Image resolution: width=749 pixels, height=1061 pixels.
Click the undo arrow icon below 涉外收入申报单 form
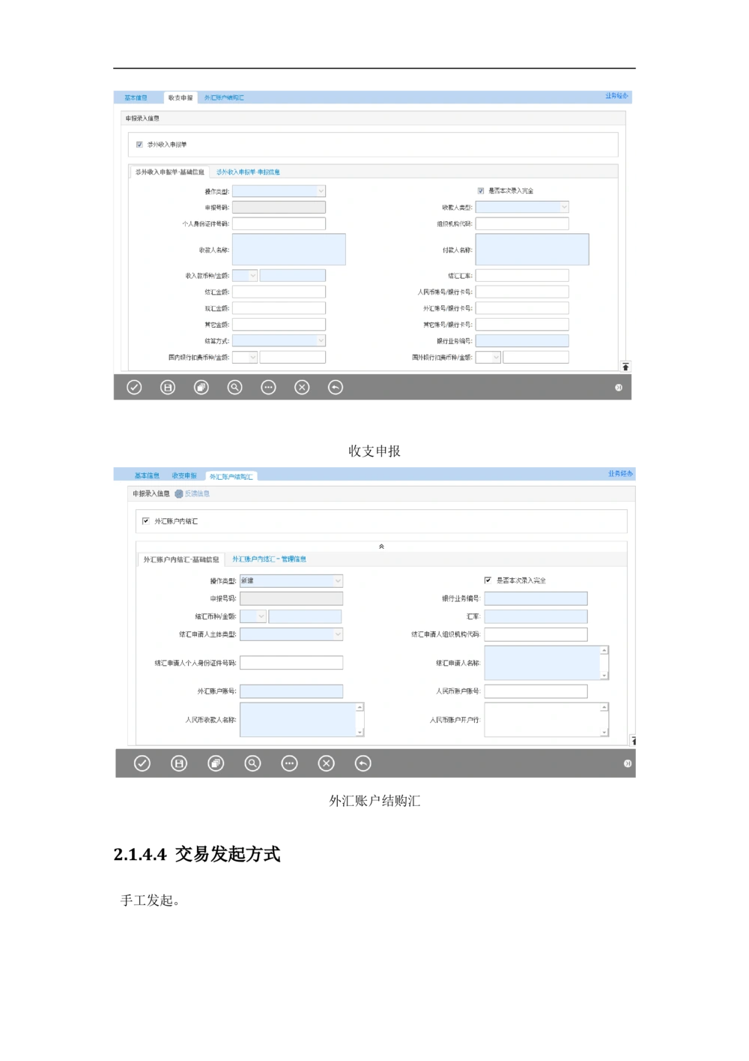[x=336, y=387]
